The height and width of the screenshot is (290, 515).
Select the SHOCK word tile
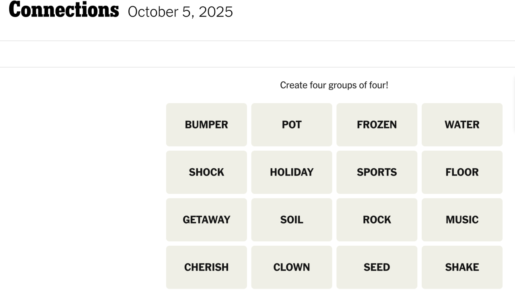click(x=206, y=172)
